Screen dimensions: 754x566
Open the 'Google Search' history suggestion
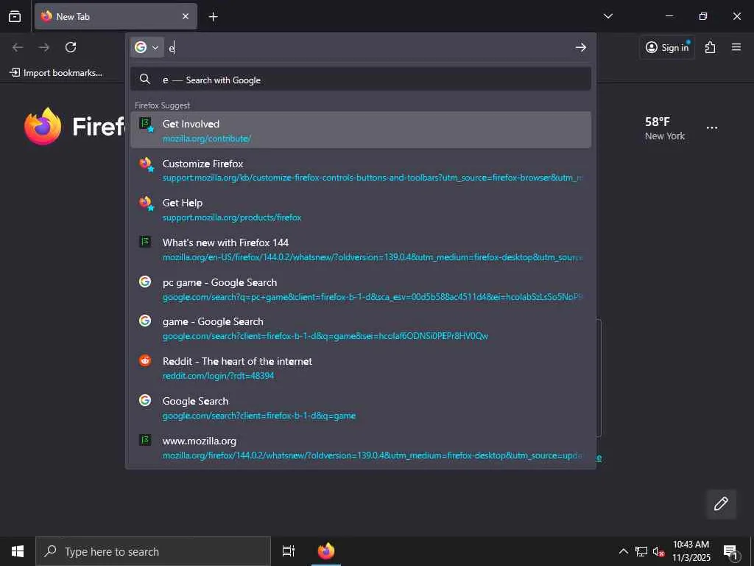361,408
